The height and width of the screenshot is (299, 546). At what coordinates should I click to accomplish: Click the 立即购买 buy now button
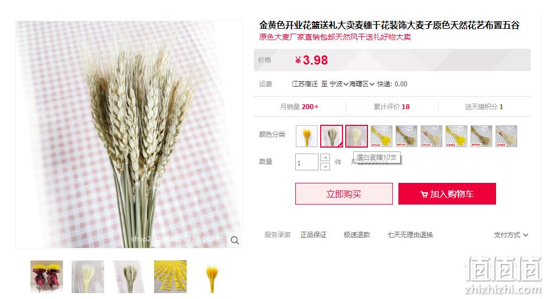[x=344, y=194]
